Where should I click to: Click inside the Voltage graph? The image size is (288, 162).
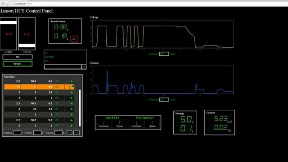click(x=163, y=34)
